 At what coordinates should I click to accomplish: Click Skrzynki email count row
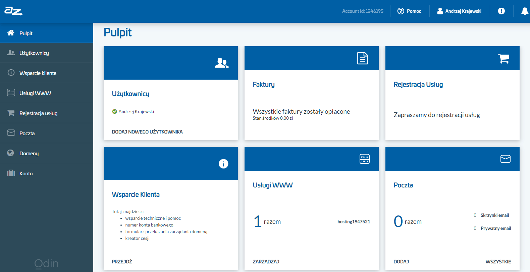click(491, 215)
